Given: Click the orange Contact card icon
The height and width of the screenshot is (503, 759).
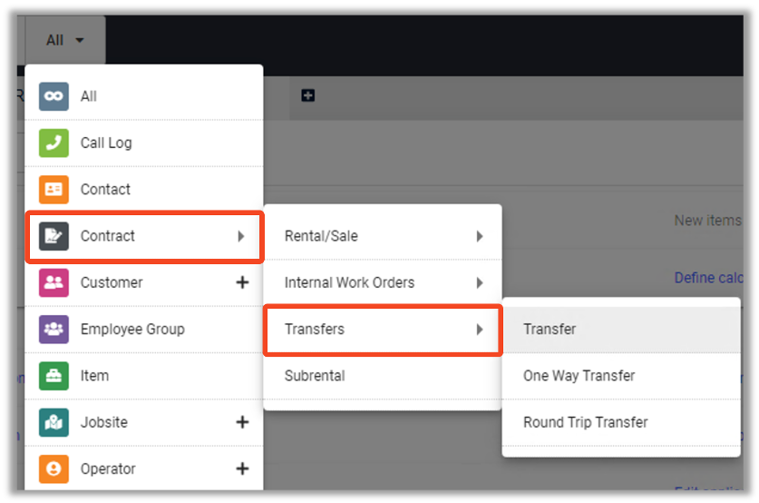Looking at the screenshot, I should tap(54, 190).
